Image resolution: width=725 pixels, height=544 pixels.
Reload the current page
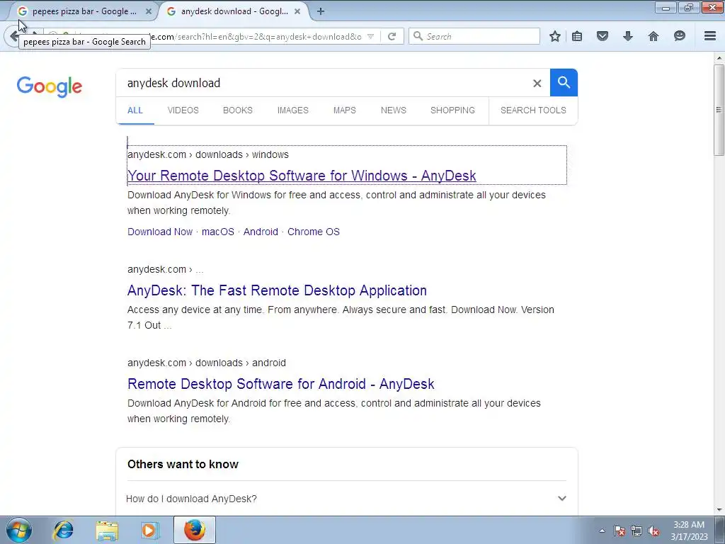[x=392, y=36]
